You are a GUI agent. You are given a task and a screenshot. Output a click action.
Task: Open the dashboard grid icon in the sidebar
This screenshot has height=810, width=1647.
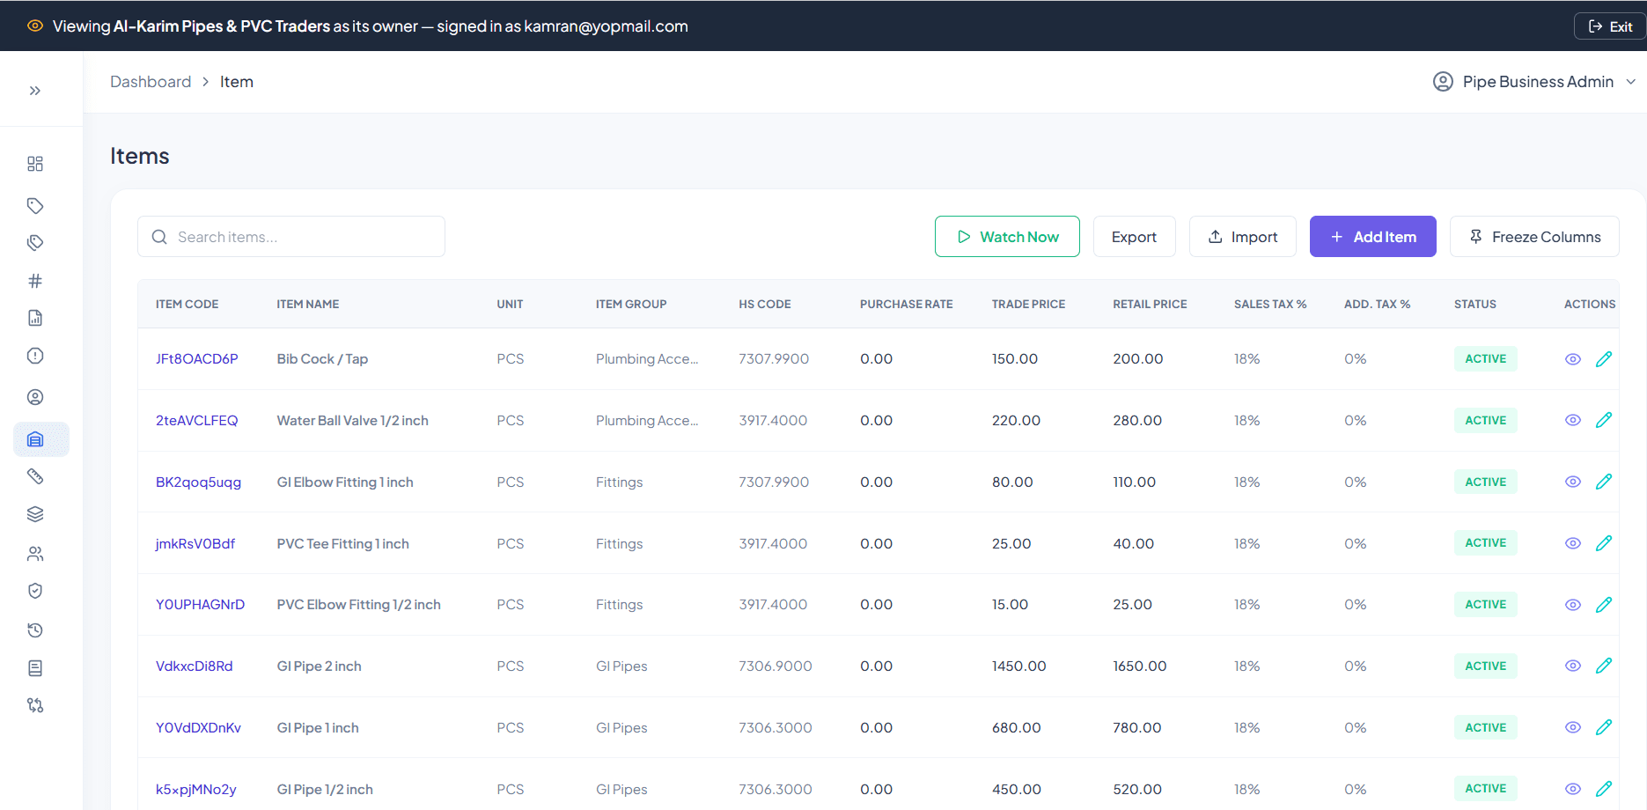click(x=35, y=164)
